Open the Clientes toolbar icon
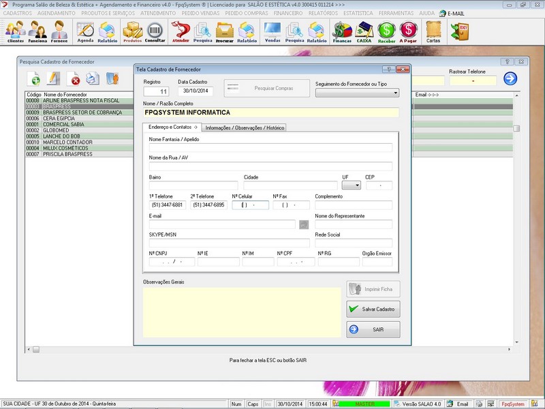The image size is (545, 409). [15, 31]
